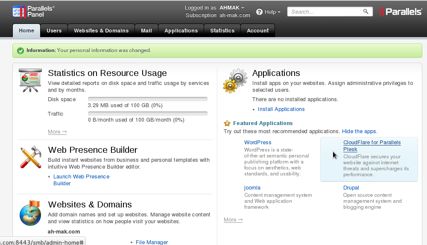Viewport: 427px width, 245px height.
Task: Open the Drupal application link
Action: click(351, 187)
